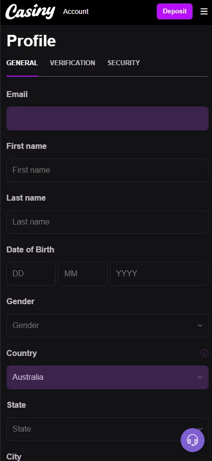
Task: Click the Gender dropdown chevron arrow
Action: tap(200, 326)
